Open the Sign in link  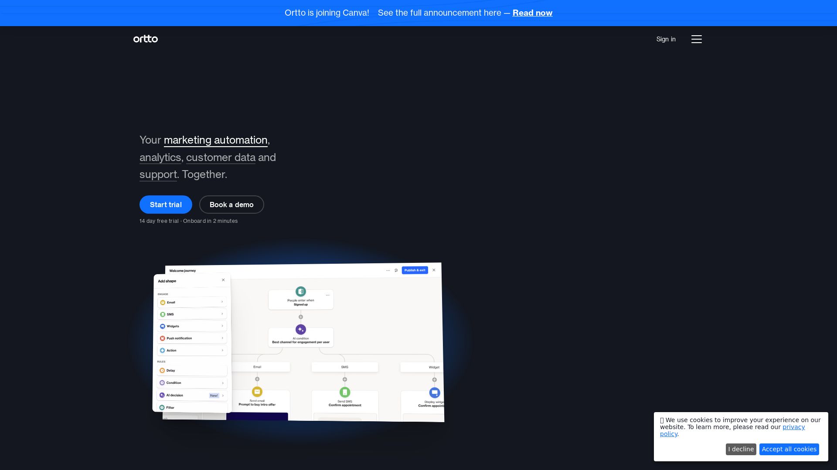coord(666,39)
